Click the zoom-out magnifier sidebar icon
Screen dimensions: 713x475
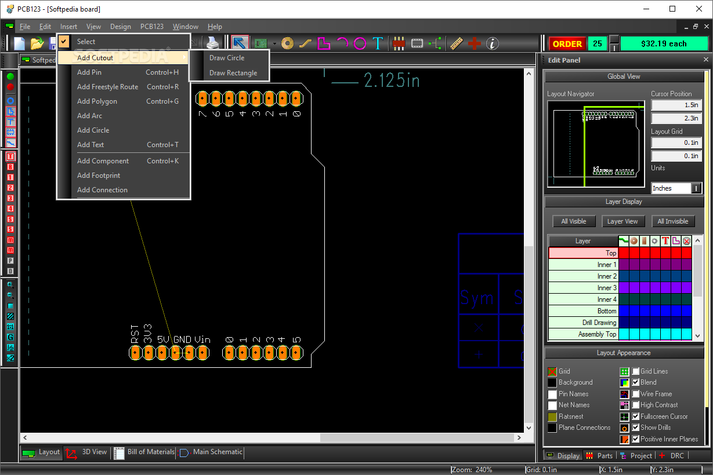tap(10, 295)
